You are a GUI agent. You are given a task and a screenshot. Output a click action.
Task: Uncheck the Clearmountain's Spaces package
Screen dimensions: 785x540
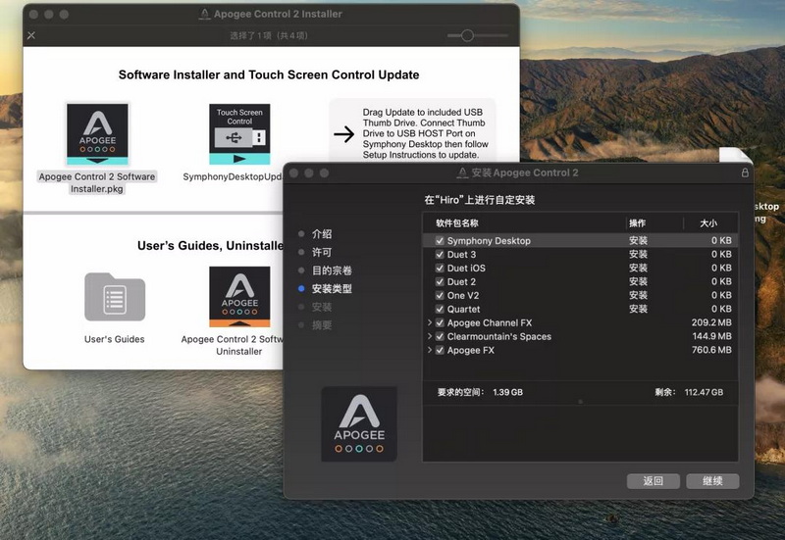coord(440,336)
